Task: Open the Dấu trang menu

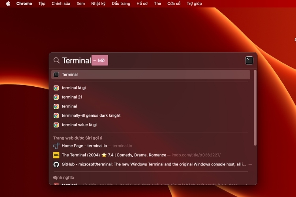Action: pyautogui.click(x=121, y=4)
